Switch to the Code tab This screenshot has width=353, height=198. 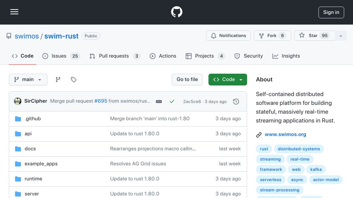[x=22, y=56]
